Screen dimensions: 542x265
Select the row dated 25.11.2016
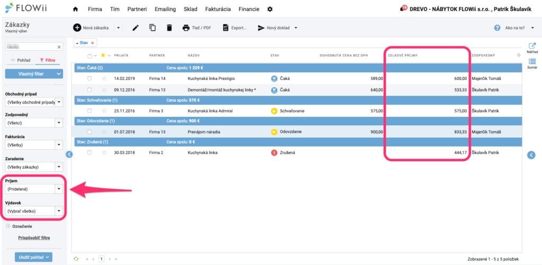click(x=89, y=111)
